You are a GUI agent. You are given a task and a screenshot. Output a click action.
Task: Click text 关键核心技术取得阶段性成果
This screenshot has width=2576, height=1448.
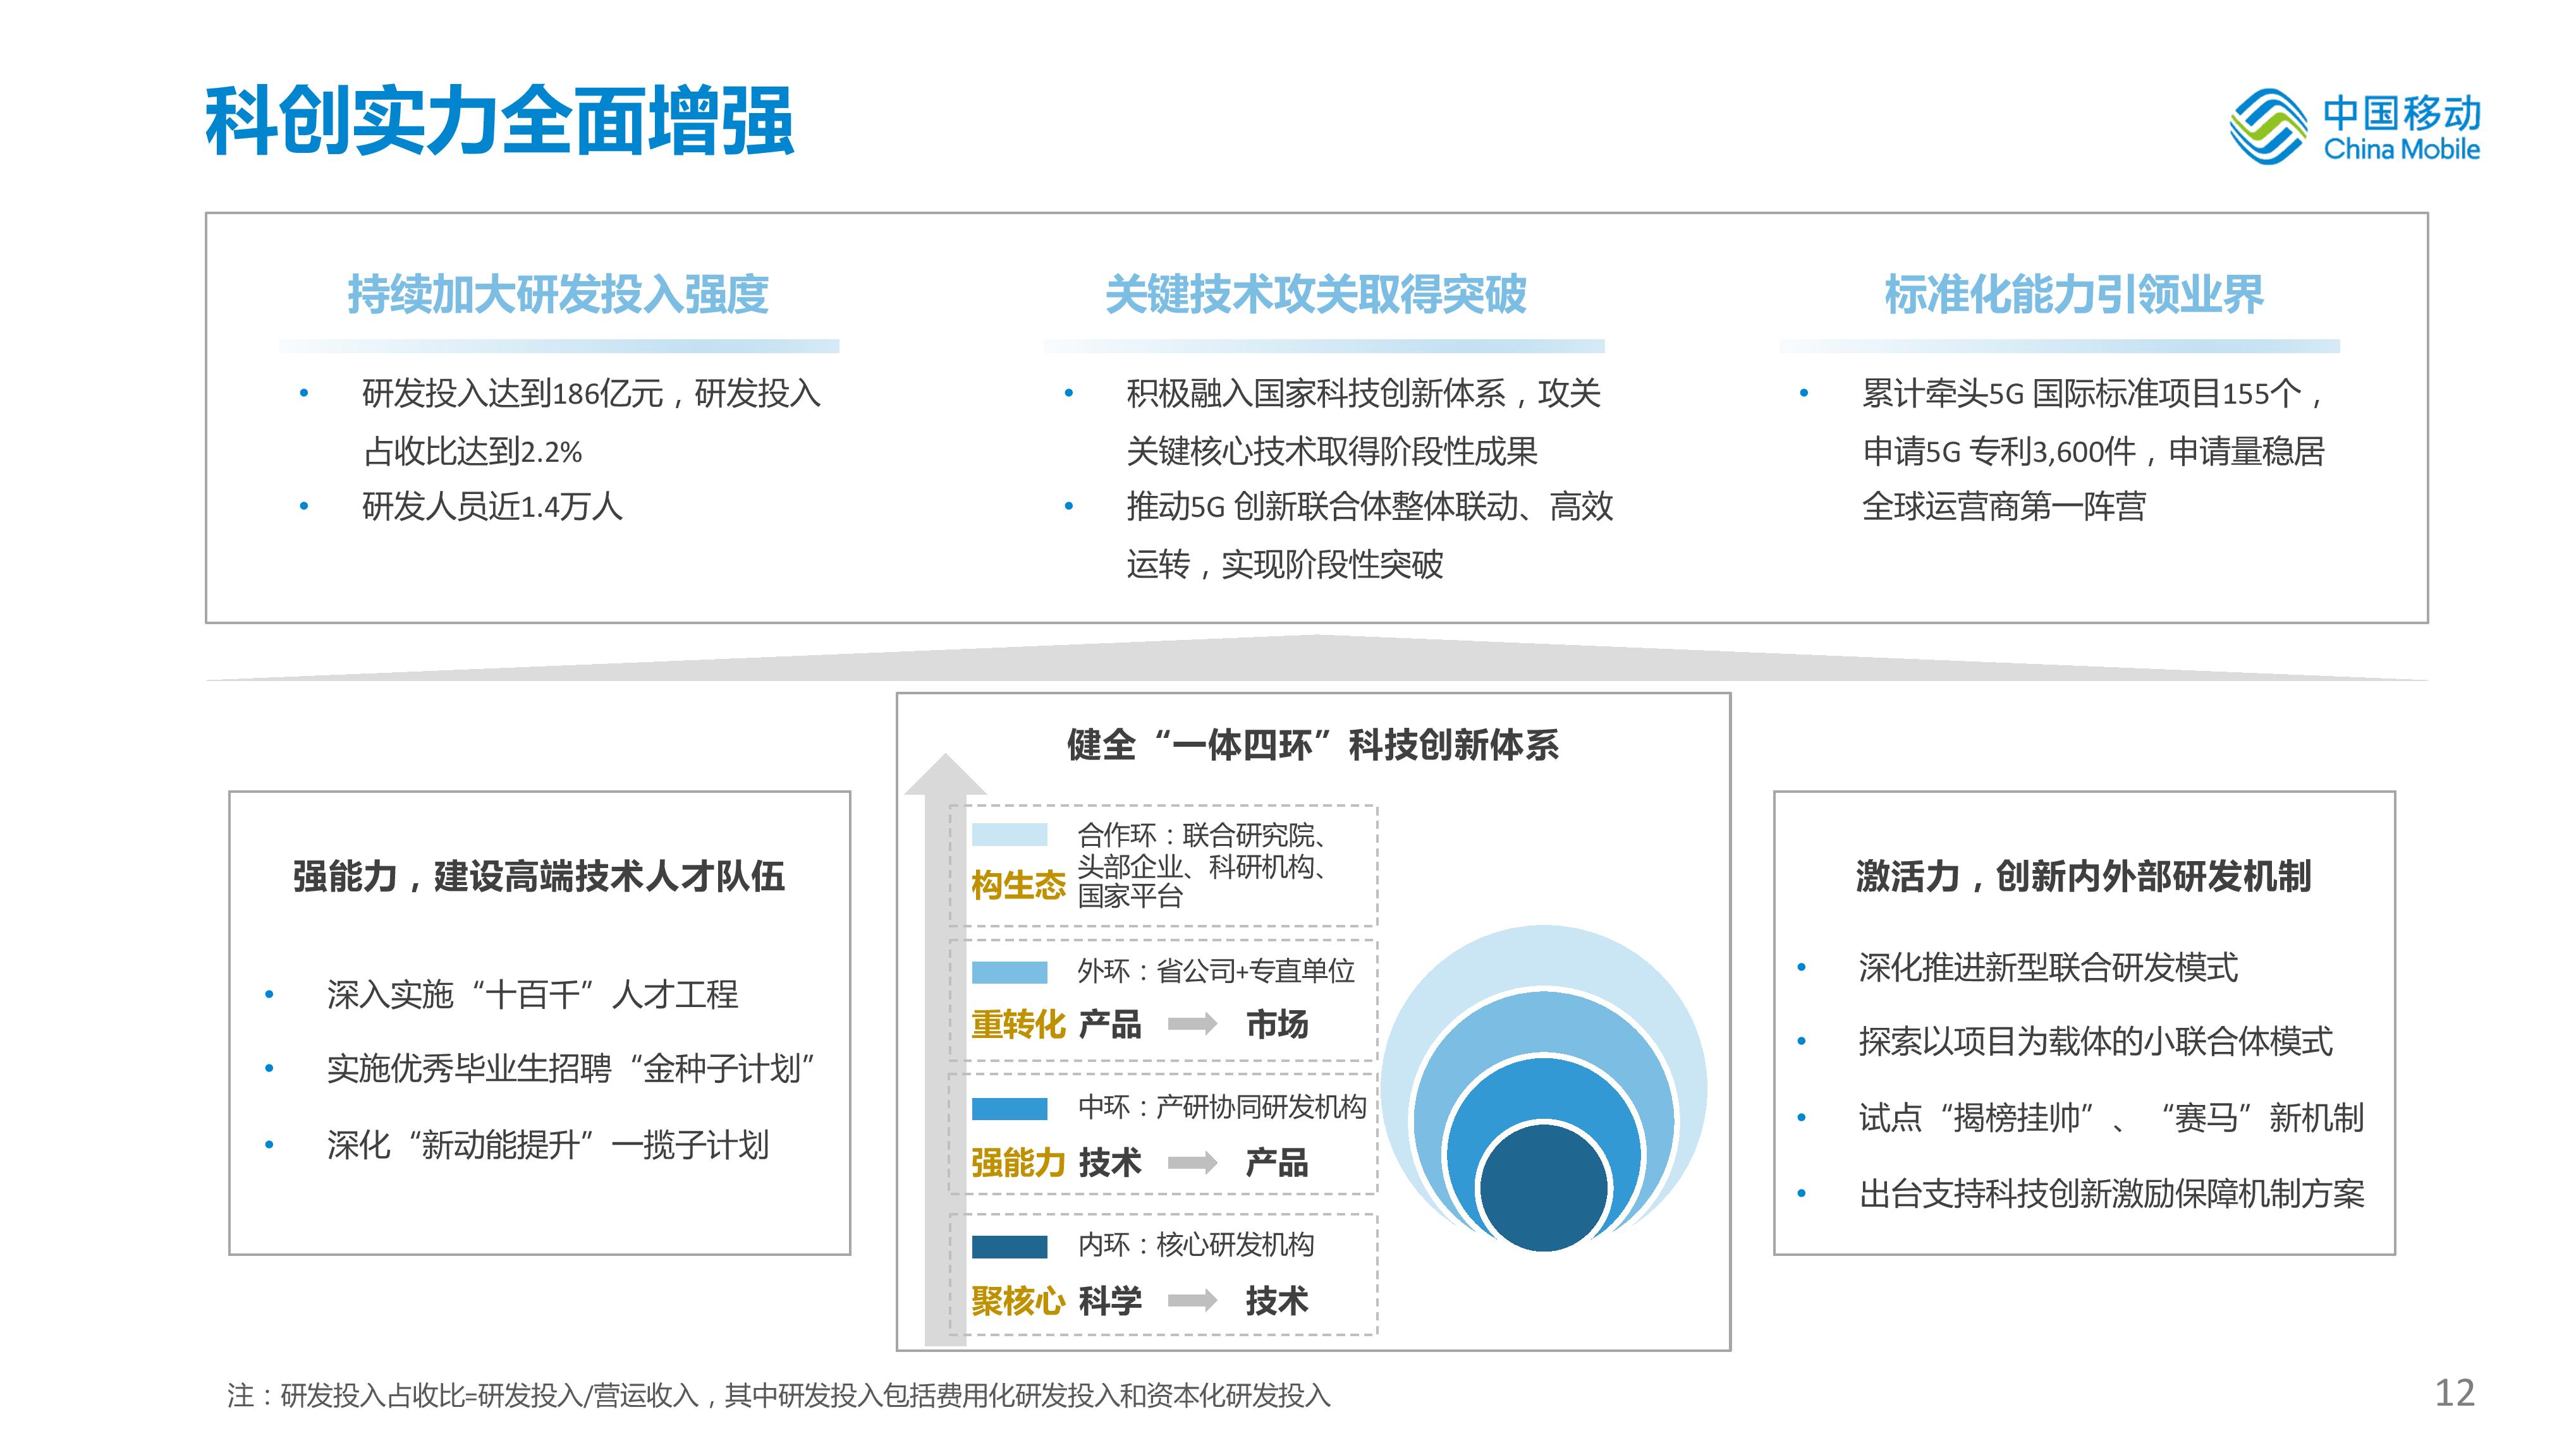point(1332,452)
